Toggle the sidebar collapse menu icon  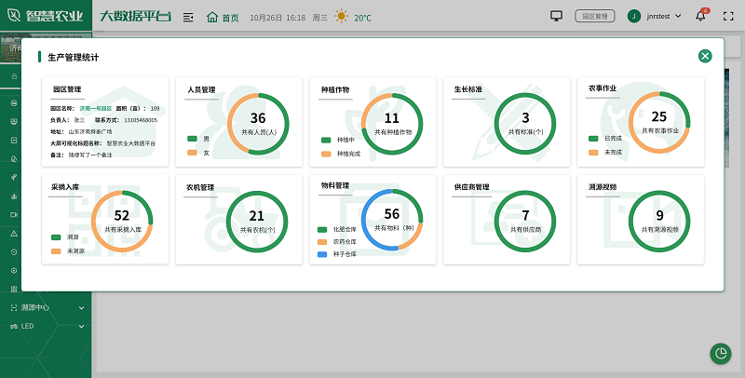(x=188, y=17)
